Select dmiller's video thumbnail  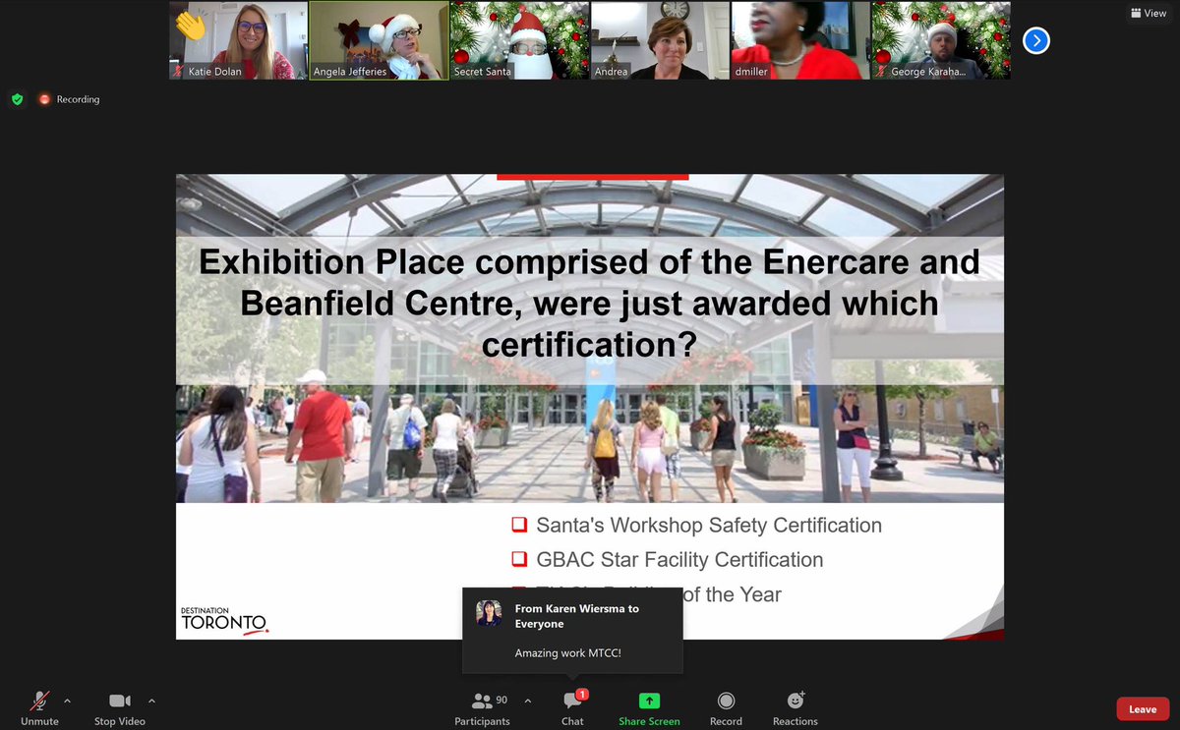coord(800,40)
